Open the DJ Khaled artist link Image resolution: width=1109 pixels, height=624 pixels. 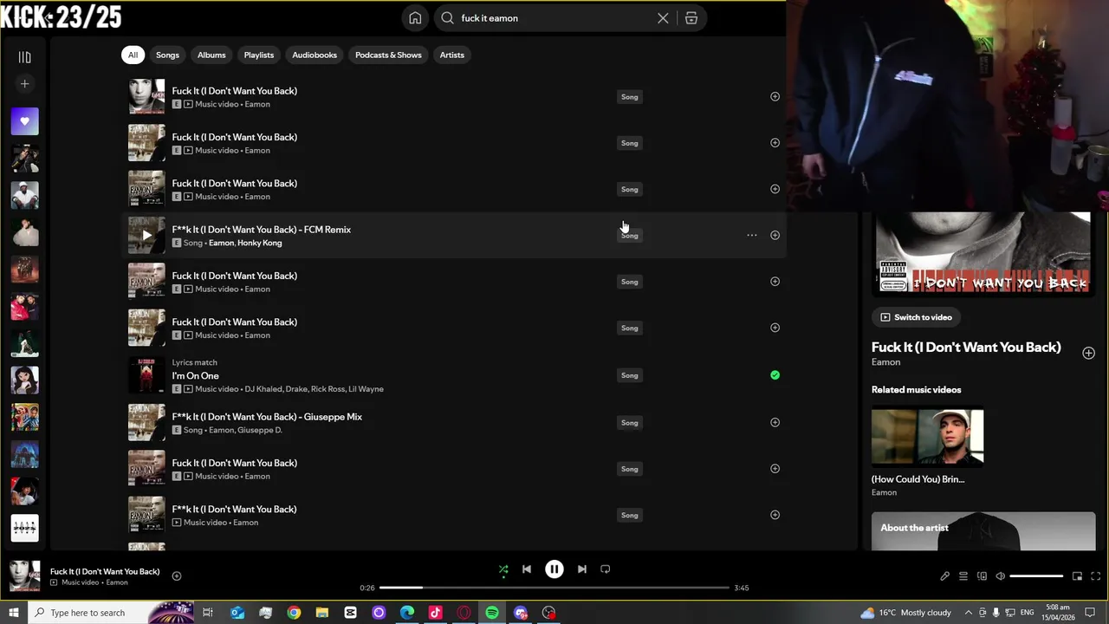263,389
